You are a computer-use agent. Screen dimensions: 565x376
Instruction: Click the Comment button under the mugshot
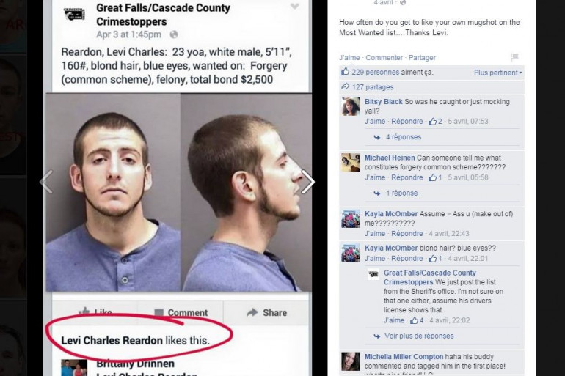point(181,313)
